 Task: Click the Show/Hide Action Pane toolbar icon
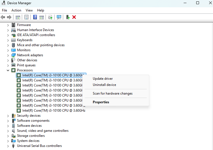(x=42, y=17)
